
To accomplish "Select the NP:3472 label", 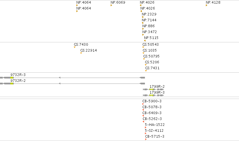I will pyautogui.click(x=149, y=32).
